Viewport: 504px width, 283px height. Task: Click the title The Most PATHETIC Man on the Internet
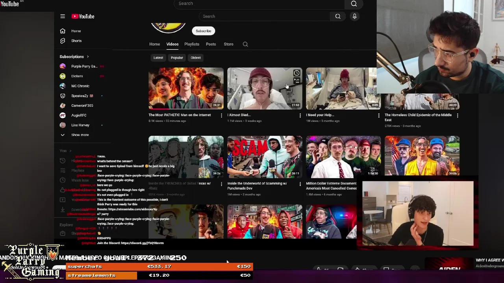click(180, 115)
